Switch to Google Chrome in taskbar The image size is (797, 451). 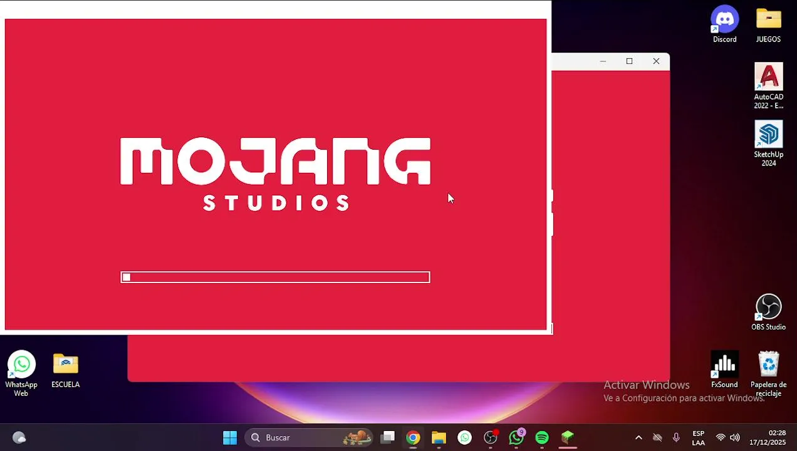click(x=413, y=438)
